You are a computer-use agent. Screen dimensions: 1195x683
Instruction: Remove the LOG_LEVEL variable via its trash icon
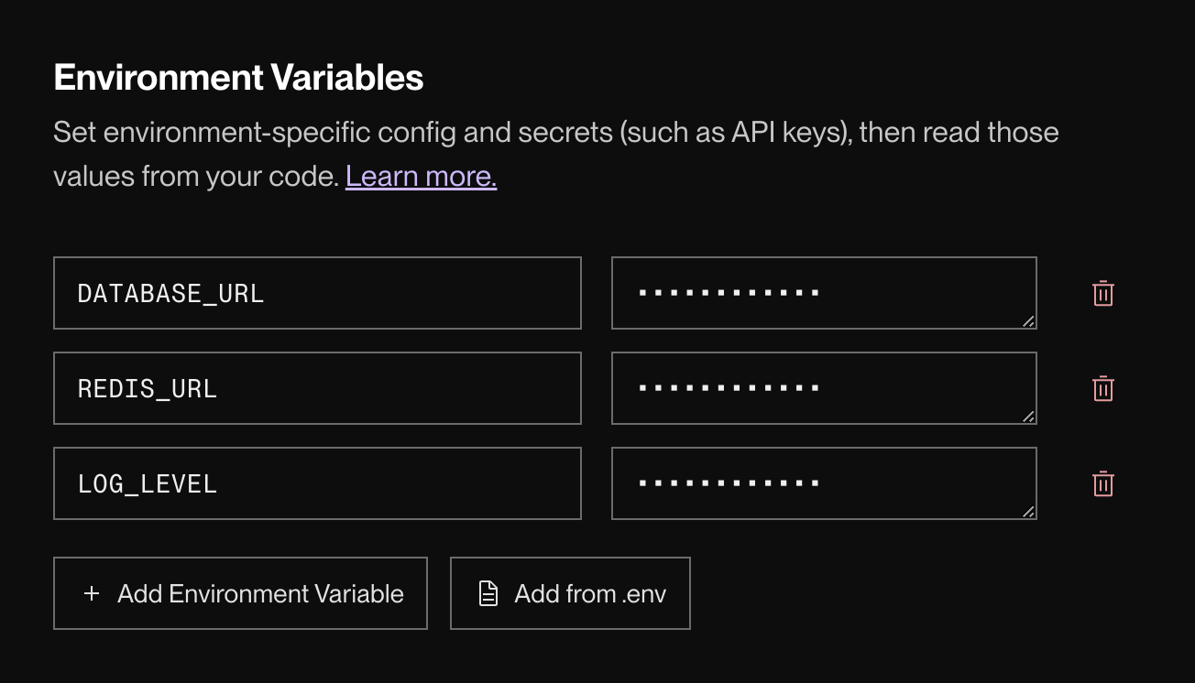(1102, 483)
